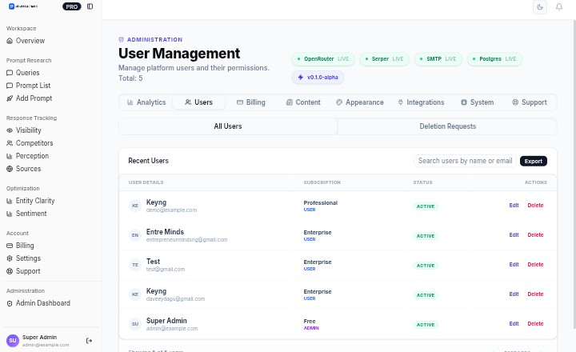Open the Content tab

pos(303,102)
